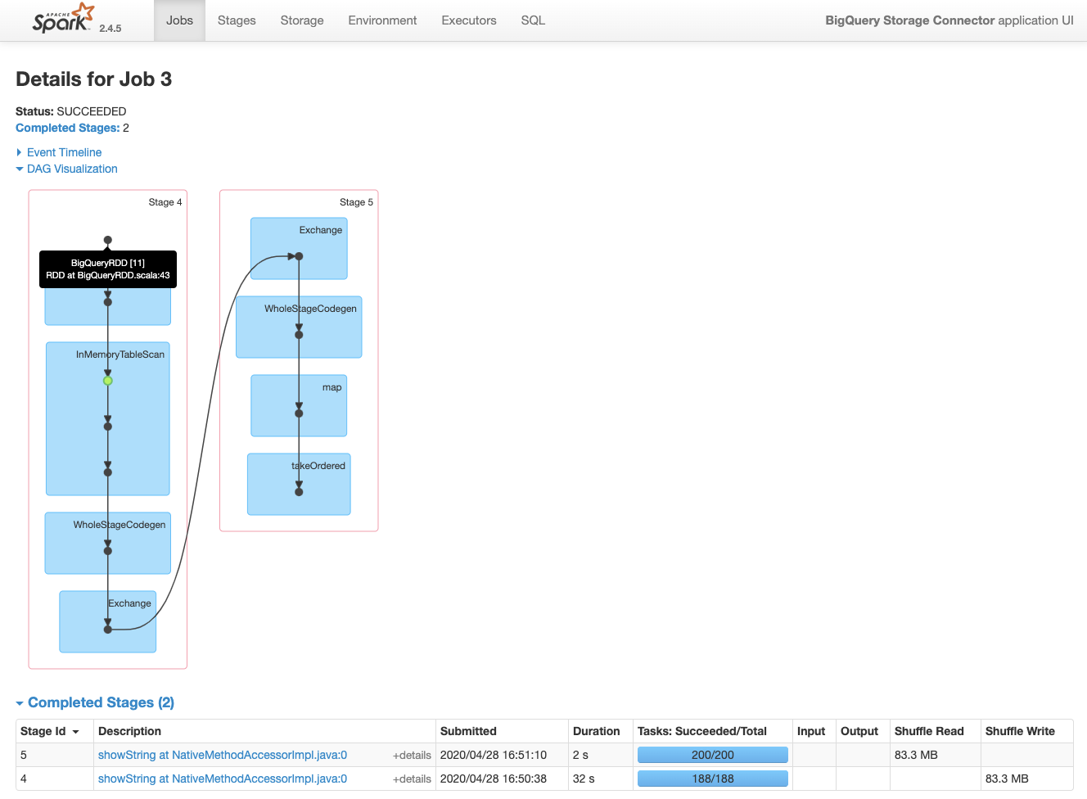Select the WholeStageCodegen node in Stage 5

click(298, 327)
